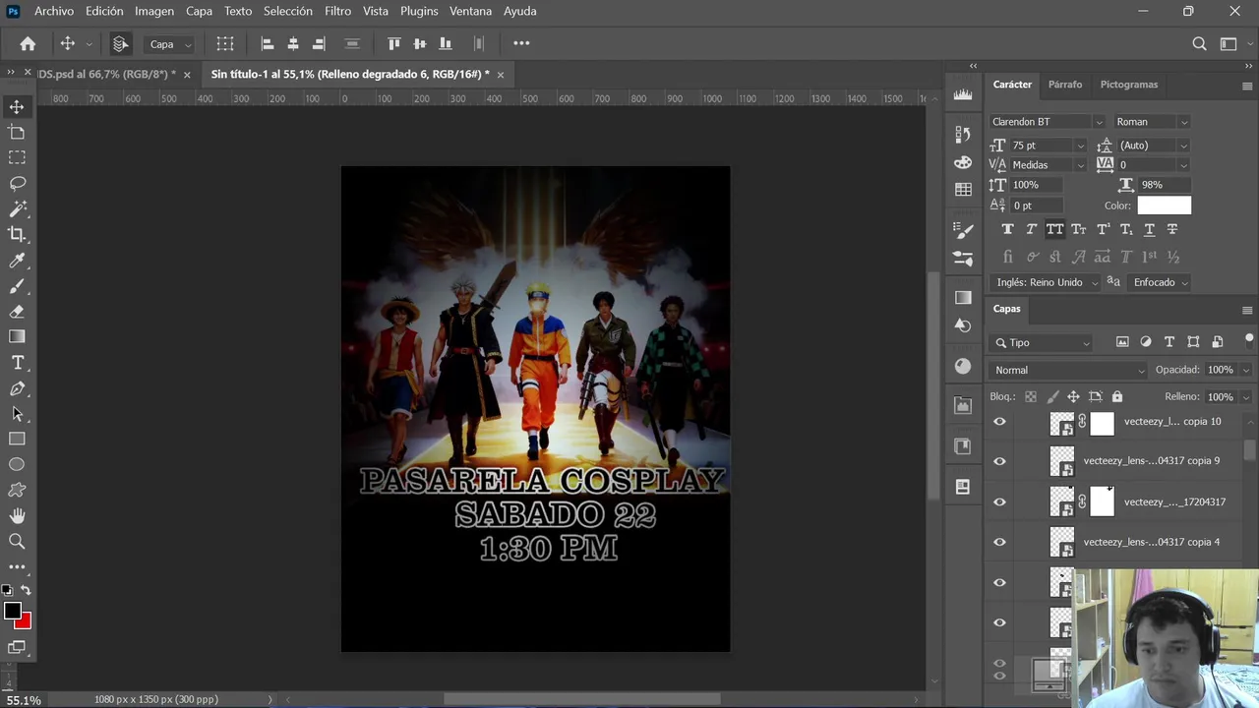The image size is (1259, 708).
Task: Open the Capas panel menu
Action: coord(1247,310)
